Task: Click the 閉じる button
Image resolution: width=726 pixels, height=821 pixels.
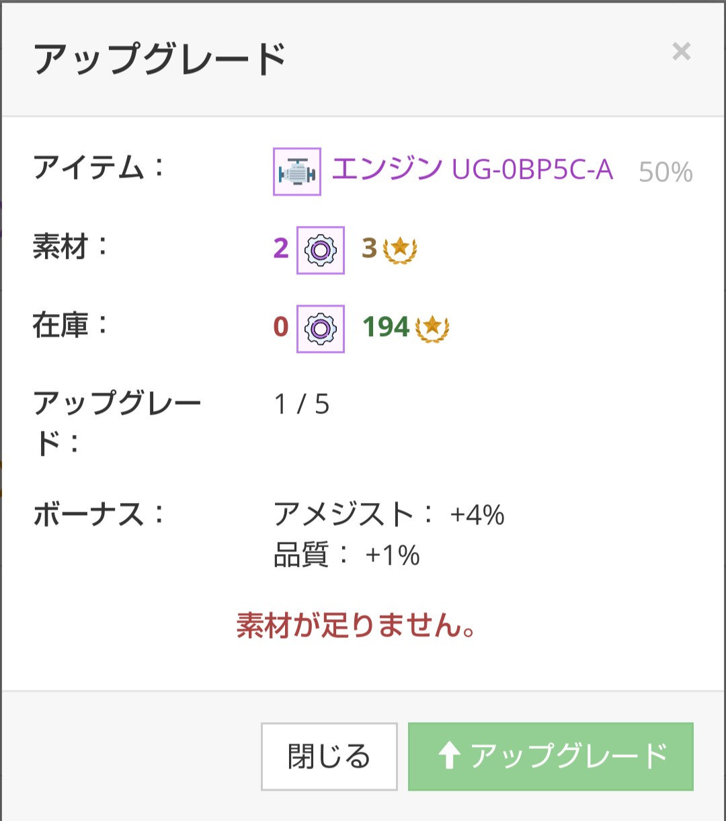Action: (x=329, y=756)
